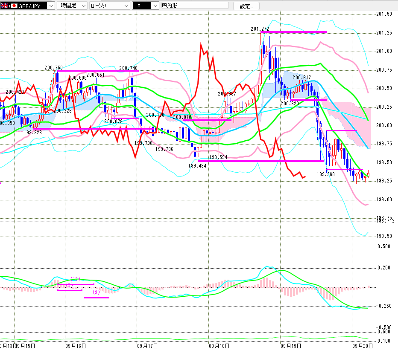Select the magenta line at the 201.272 high
The height and width of the screenshot is (350, 398).
click(295, 32)
